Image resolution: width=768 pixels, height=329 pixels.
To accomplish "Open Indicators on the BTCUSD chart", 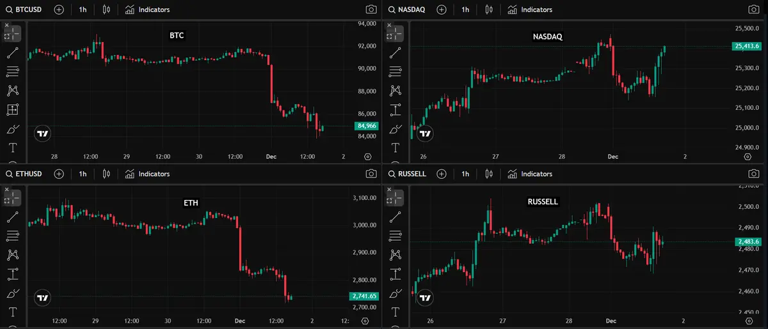I will point(148,10).
